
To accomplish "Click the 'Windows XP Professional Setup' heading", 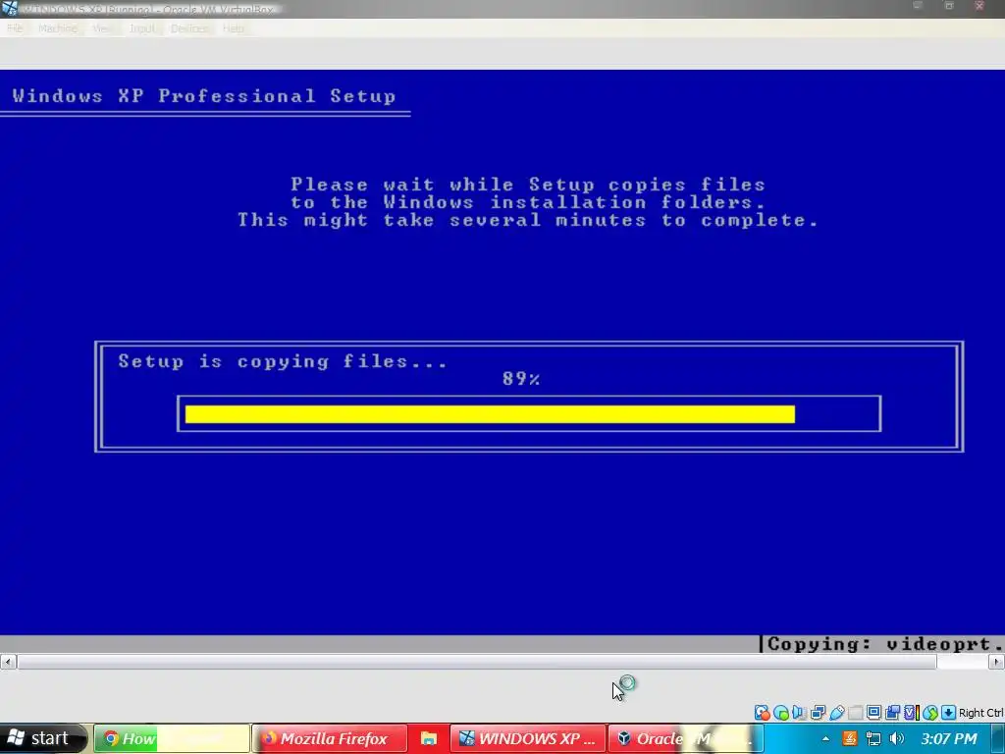I will 204,96.
